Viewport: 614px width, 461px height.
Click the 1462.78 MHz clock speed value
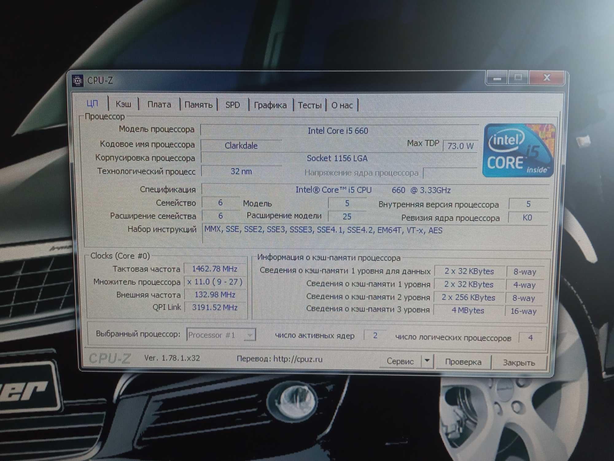coord(215,269)
